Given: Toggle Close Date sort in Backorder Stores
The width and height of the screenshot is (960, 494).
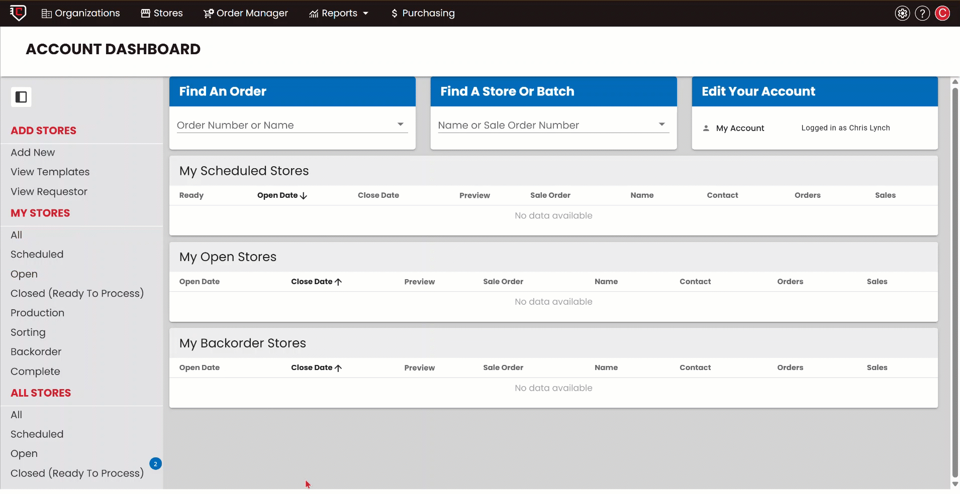Looking at the screenshot, I should tap(316, 368).
